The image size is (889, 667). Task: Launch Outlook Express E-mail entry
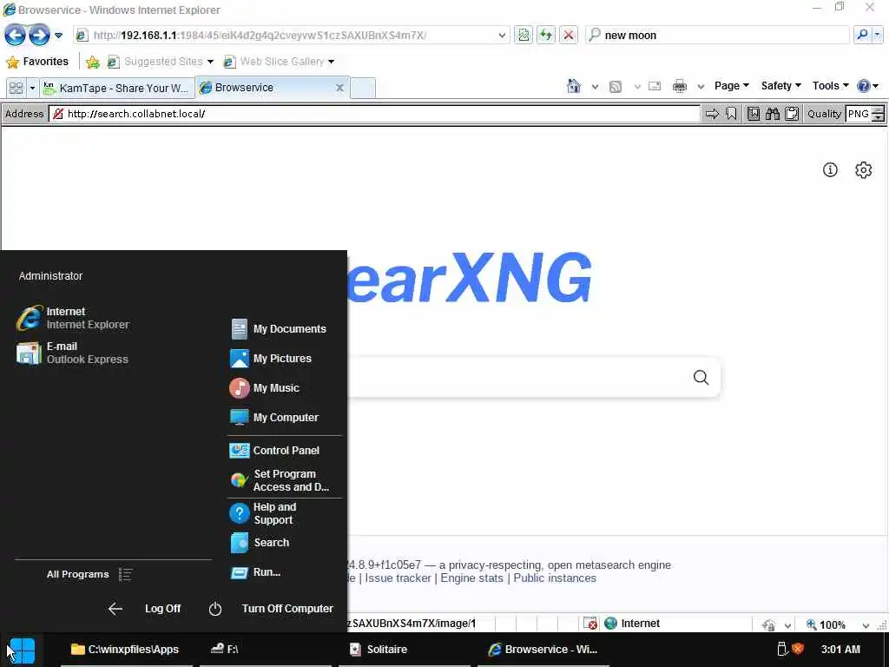(x=73, y=353)
